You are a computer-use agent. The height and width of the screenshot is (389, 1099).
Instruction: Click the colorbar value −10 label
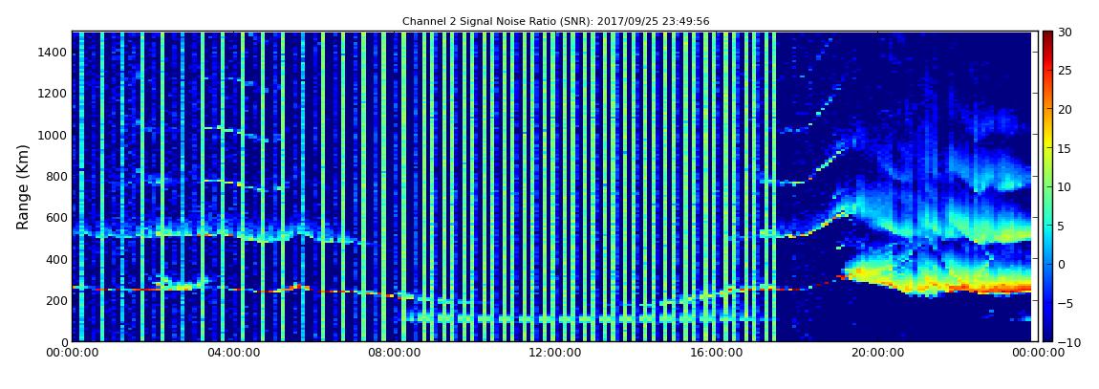1067,341
